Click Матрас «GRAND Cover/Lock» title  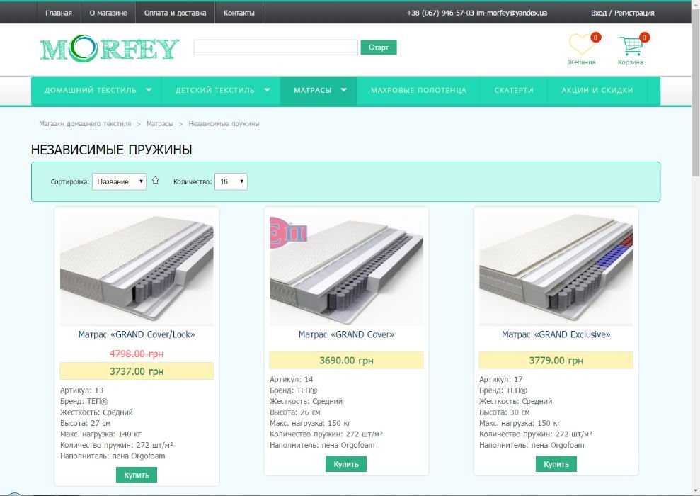click(137, 334)
